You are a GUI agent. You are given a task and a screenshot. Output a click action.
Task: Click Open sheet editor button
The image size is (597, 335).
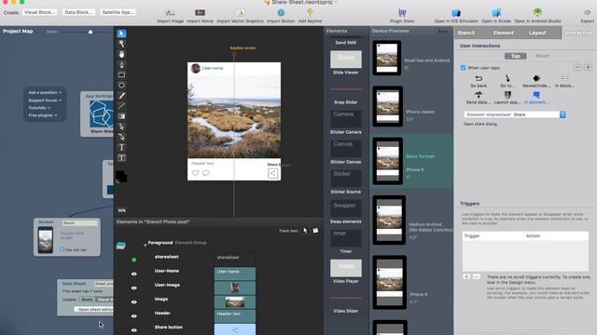pos(93,310)
